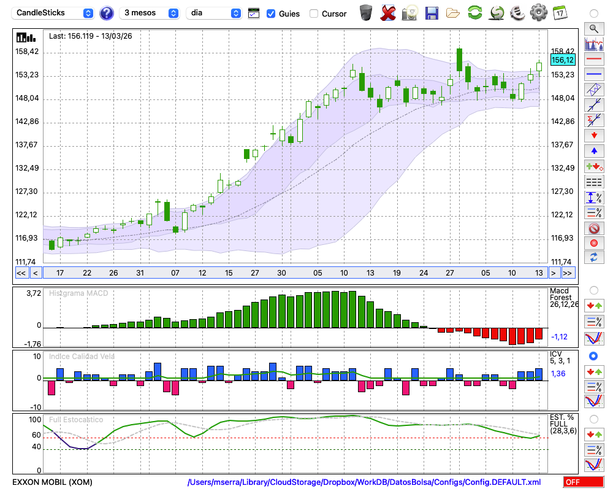Viewport: 613px width, 491px height.
Task: Open settings with the gear icon
Action: click(x=538, y=13)
